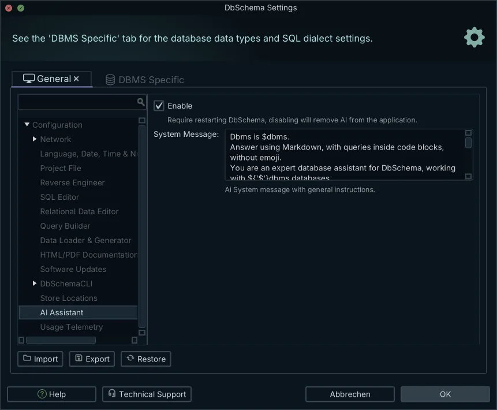Switch to the General tab
Screen dimensions: 497x410
click(52, 79)
